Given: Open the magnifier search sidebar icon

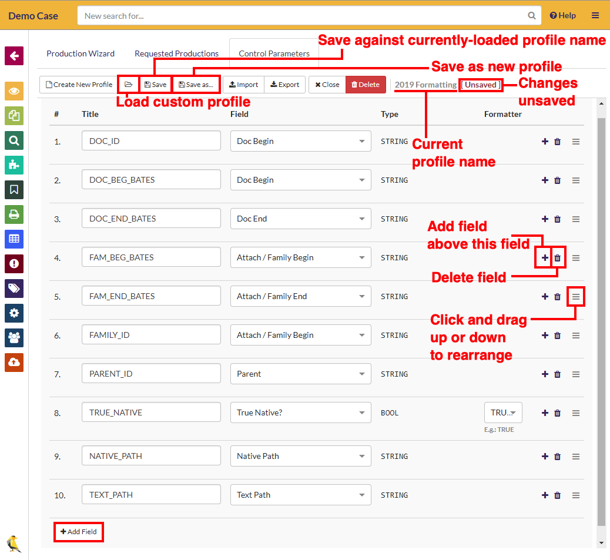Looking at the screenshot, I should [14, 140].
